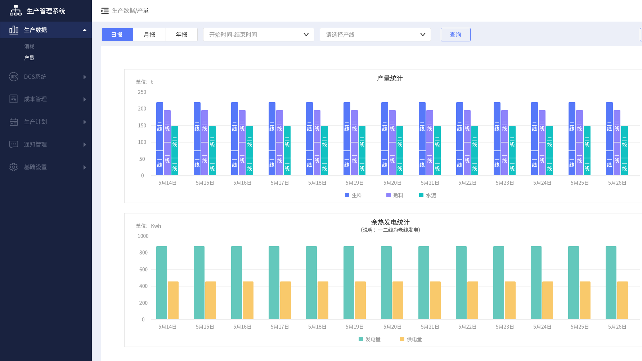The image size is (642, 361).
Task: Expand the 生产计划 submenu arrow
Action: (85, 122)
